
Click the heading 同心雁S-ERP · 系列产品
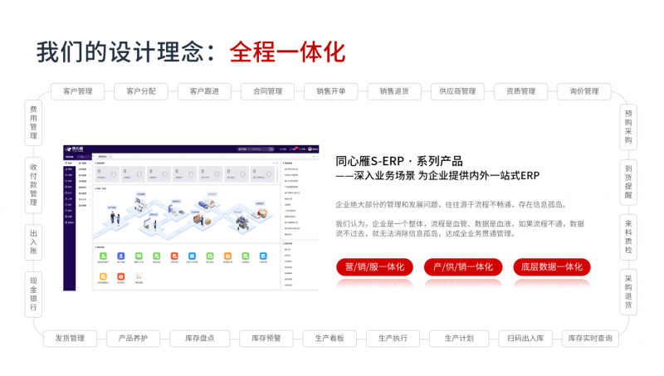399,161
